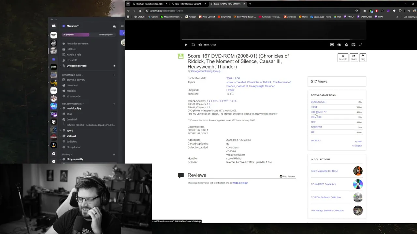Click SHOW ALL download options

pyautogui.click(x=316, y=140)
